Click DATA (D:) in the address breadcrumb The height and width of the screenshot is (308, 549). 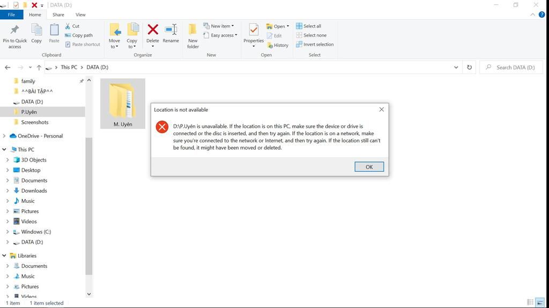[x=98, y=67]
